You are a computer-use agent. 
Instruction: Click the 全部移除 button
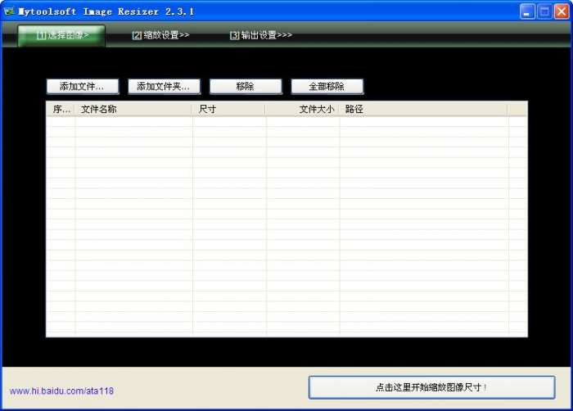click(327, 87)
